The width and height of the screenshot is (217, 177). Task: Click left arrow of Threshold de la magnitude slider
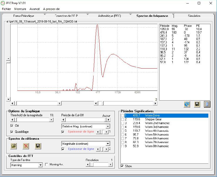click(x=12, y=120)
